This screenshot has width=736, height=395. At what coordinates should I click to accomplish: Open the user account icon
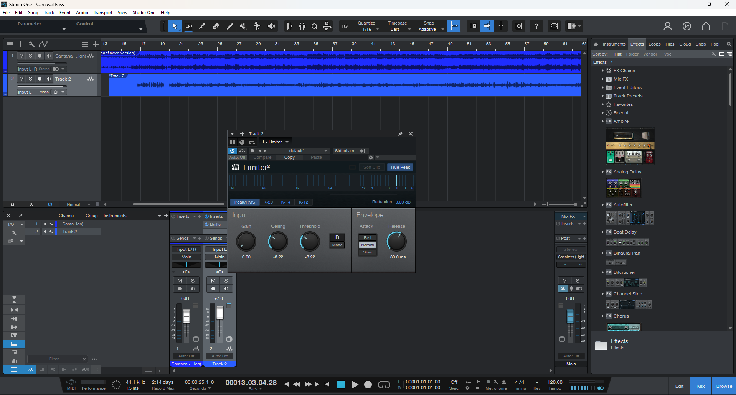668,26
